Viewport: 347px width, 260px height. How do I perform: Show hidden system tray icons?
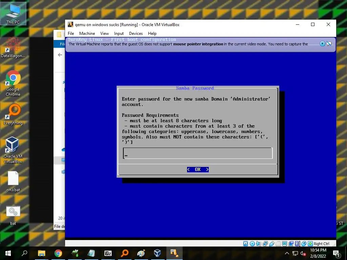[x=287, y=253]
